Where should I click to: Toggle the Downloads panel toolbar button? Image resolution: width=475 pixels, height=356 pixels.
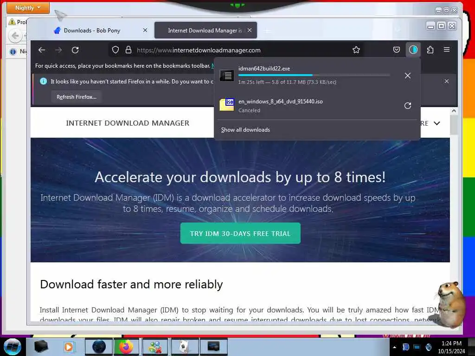click(x=413, y=50)
